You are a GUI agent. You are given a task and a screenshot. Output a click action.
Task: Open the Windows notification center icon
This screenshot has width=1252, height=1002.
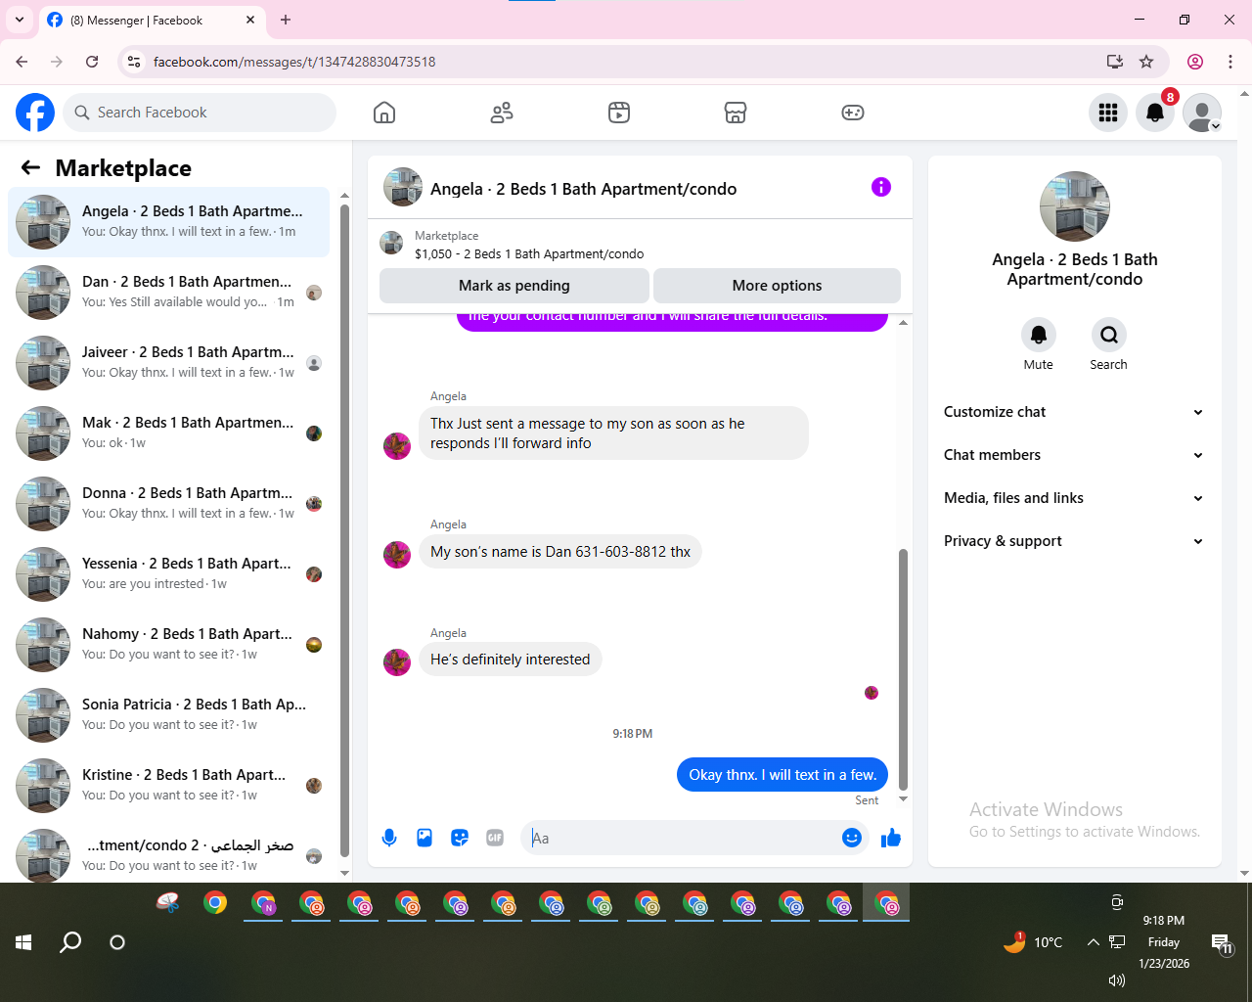pos(1223,943)
